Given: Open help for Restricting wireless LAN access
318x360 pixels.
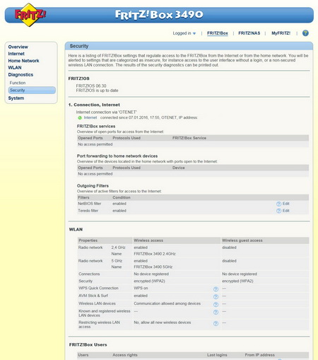Looking at the screenshot, I should pyautogui.click(x=216, y=323).
